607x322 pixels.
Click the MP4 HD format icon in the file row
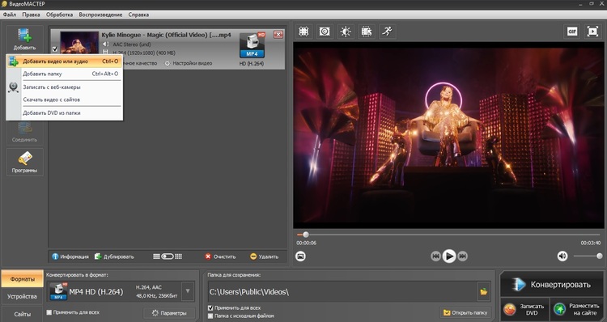pyautogui.click(x=252, y=45)
